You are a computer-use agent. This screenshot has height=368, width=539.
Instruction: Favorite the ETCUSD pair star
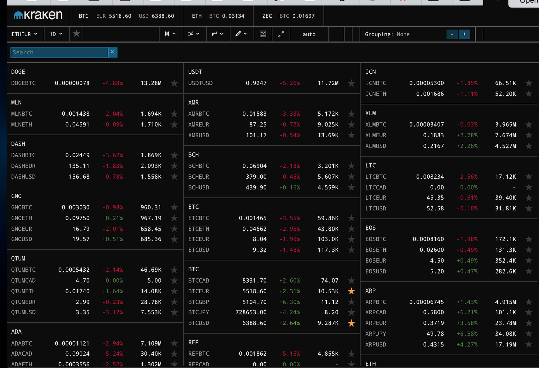coord(351,250)
